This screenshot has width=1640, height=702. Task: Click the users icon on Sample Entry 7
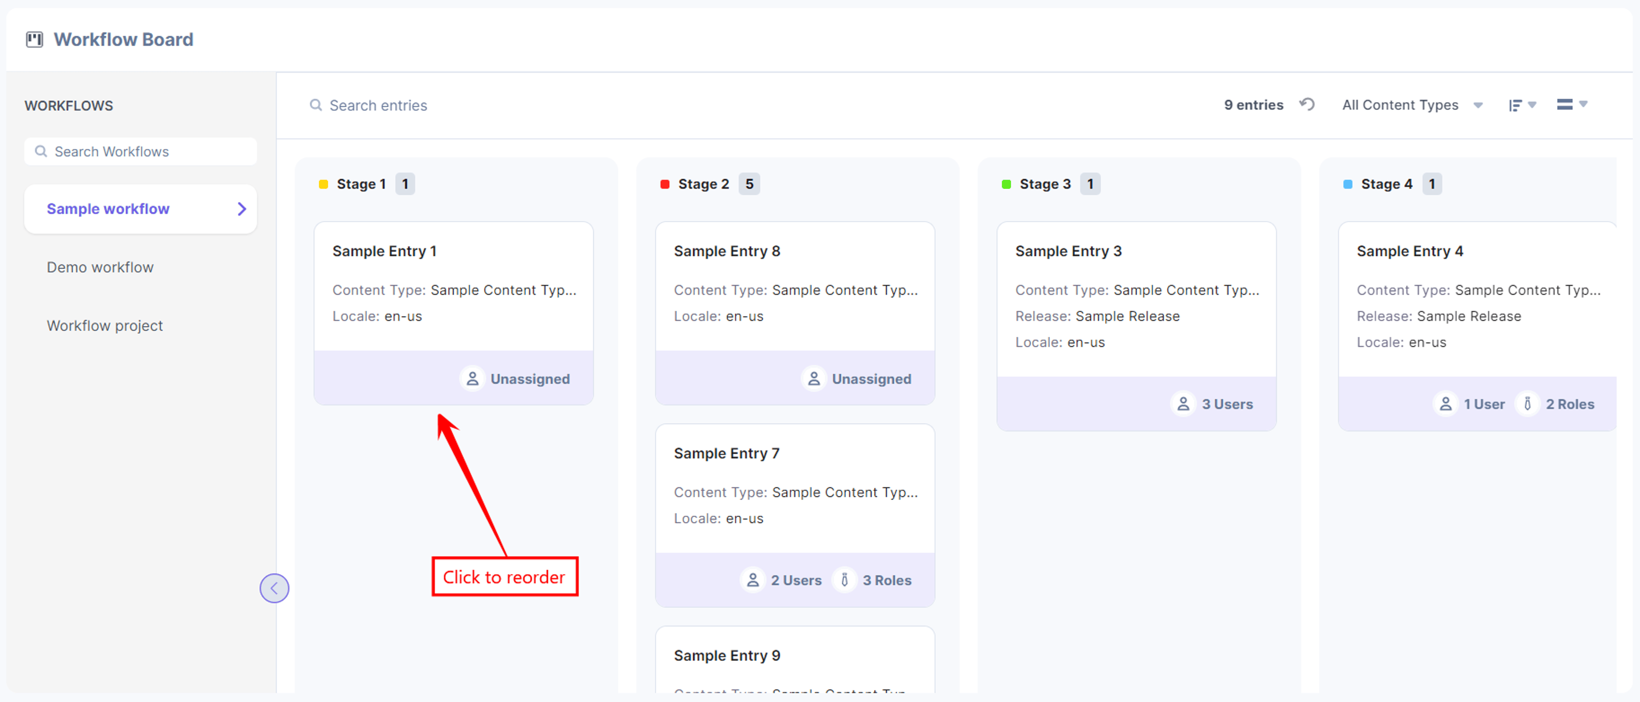(x=753, y=580)
